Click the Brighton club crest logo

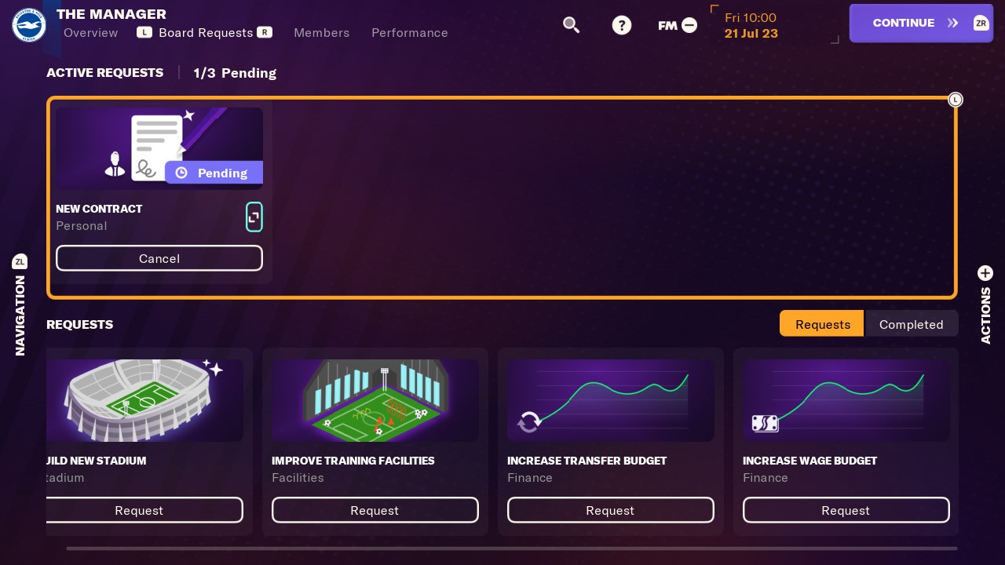(x=28, y=24)
